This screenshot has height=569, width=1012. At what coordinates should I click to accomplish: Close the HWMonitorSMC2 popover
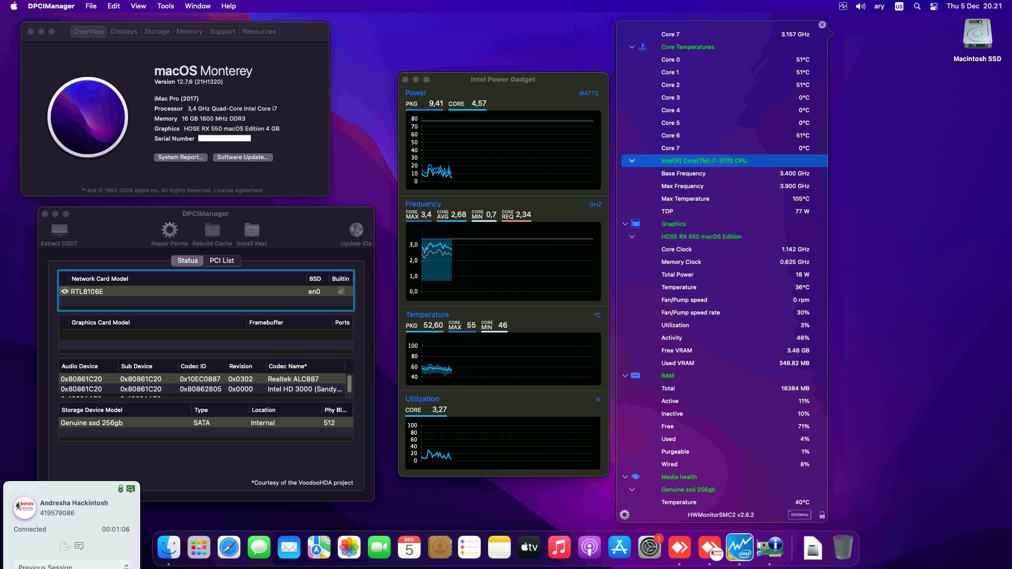point(822,25)
